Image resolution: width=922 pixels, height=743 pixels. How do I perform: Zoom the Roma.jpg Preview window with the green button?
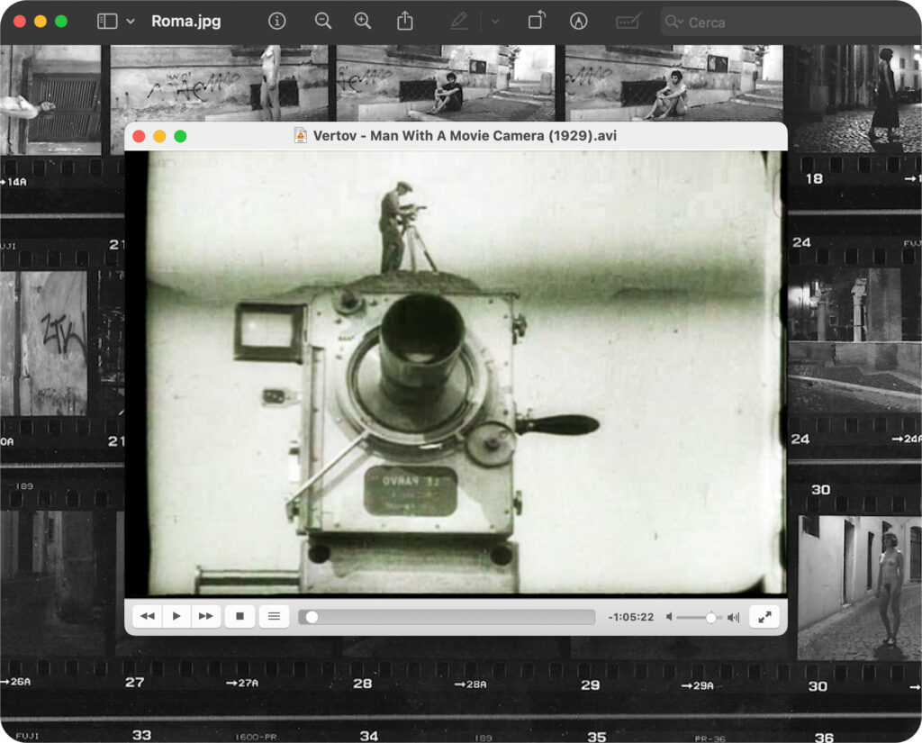(60, 22)
